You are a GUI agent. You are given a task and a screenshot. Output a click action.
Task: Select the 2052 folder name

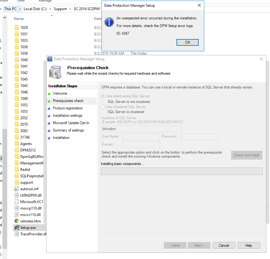(24, 118)
